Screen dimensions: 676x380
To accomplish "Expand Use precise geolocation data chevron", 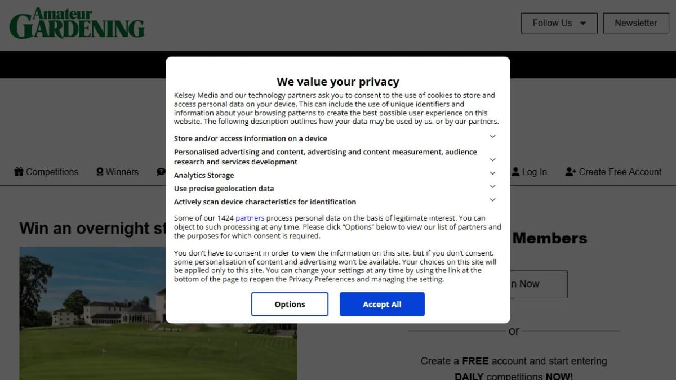I will pos(492,186).
